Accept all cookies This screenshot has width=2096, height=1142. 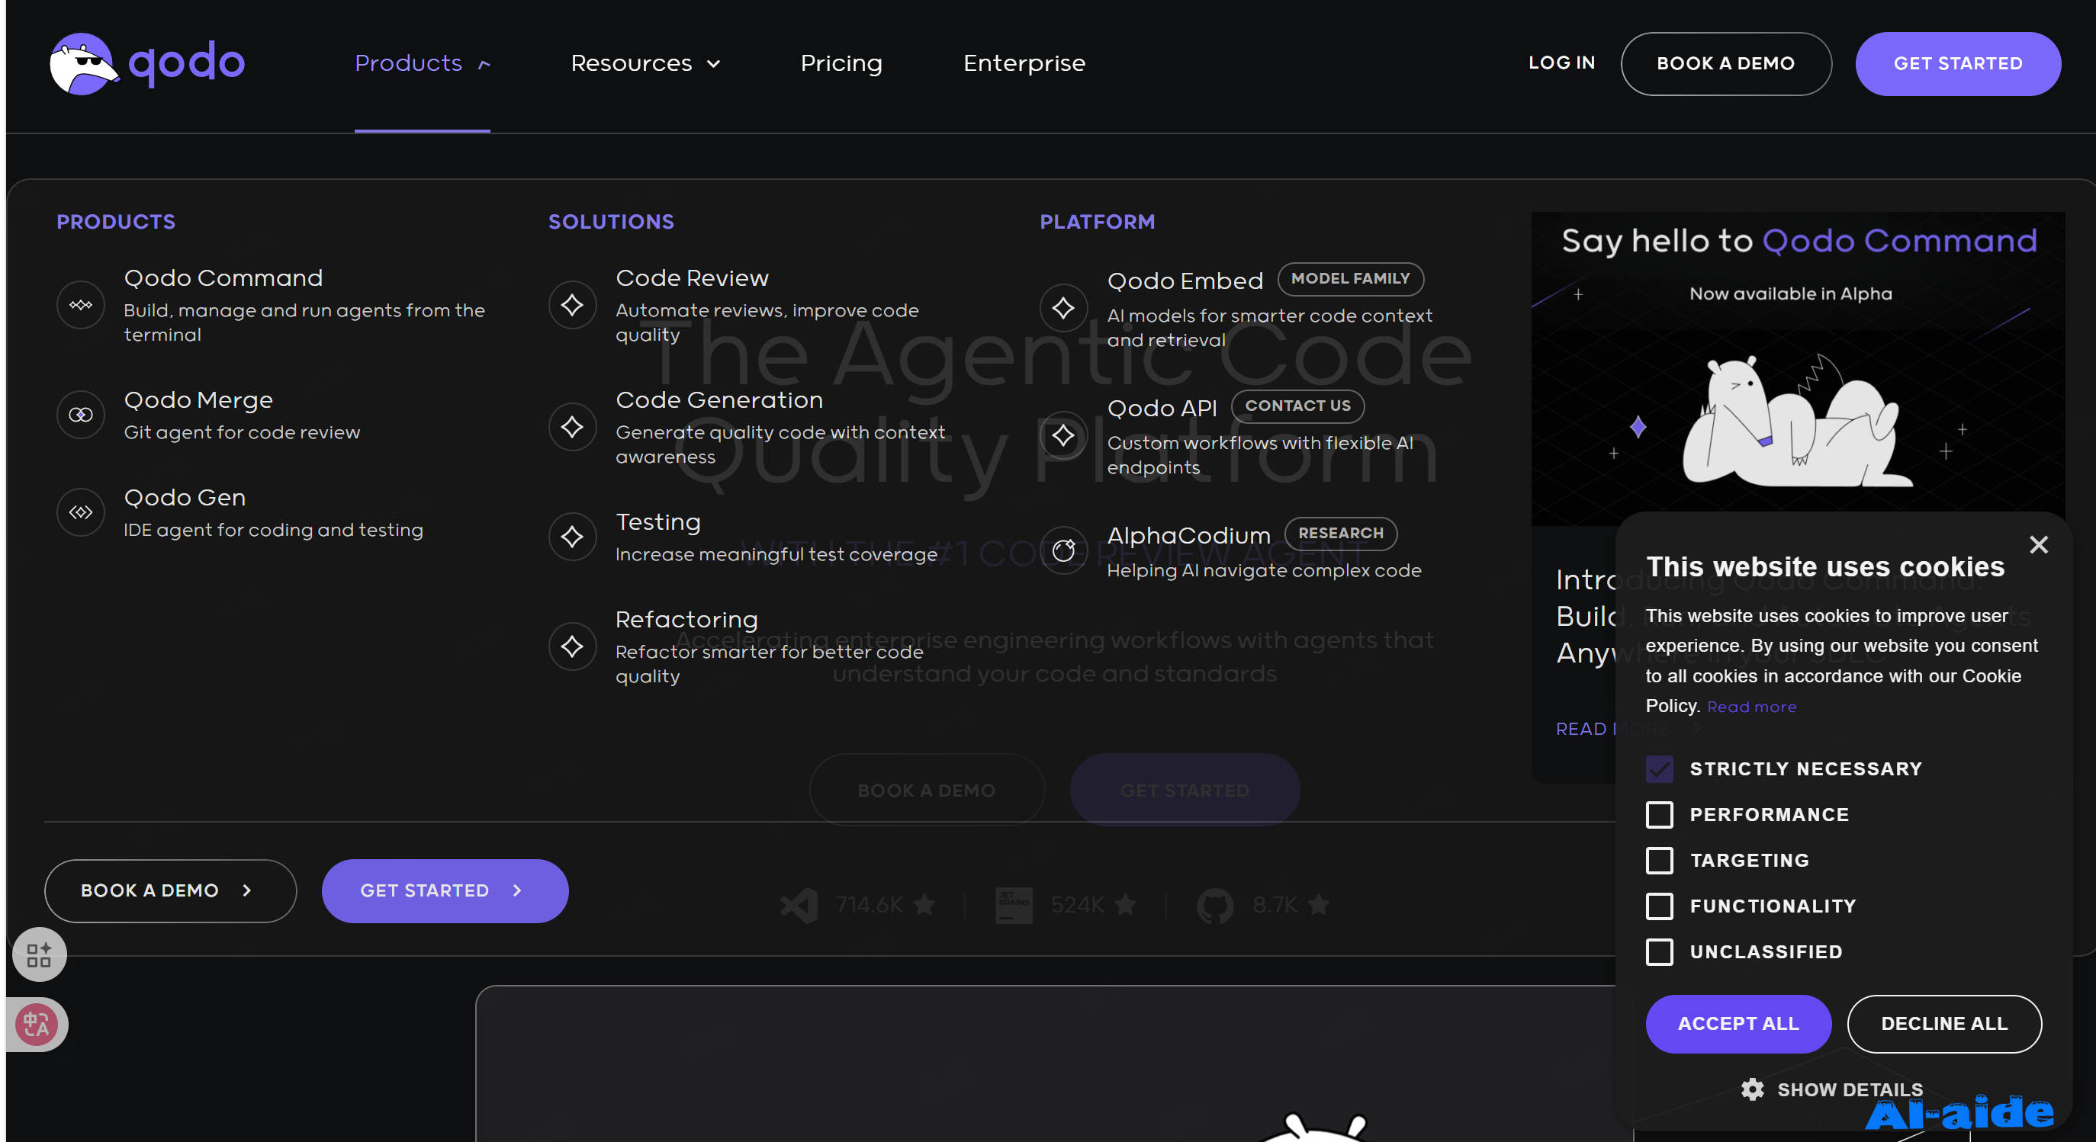(1738, 1024)
